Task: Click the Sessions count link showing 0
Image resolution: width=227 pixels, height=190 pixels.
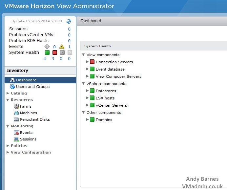Action: click(69, 29)
